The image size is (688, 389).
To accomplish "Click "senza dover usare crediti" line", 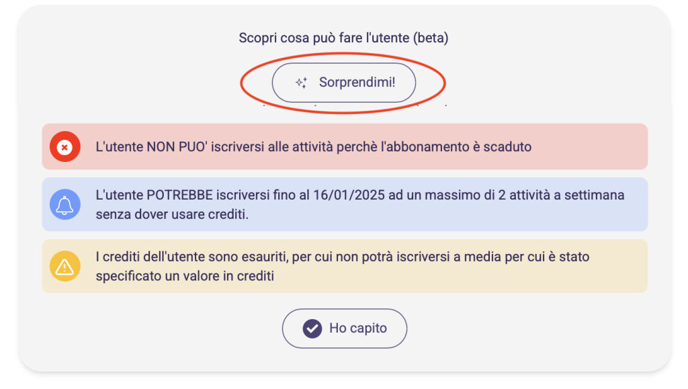I will (x=171, y=214).
